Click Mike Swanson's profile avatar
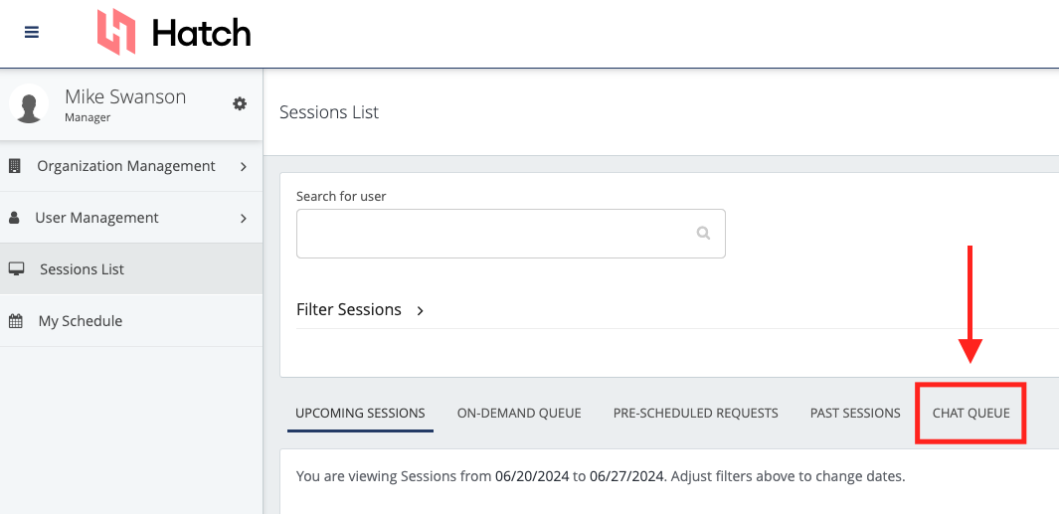Viewport: 1059px width, 514px height. click(x=29, y=104)
